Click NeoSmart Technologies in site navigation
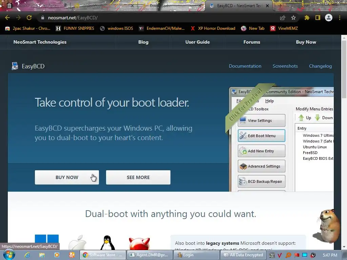 (x=40, y=42)
